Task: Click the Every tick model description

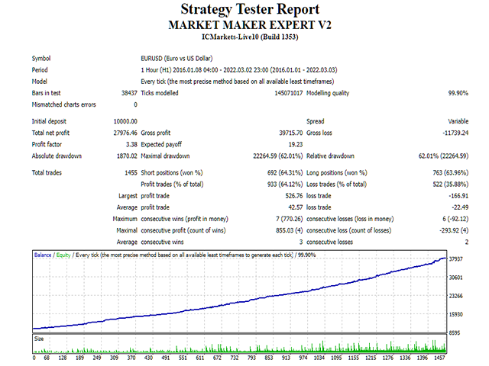Action: pyautogui.click(x=238, y=82)
